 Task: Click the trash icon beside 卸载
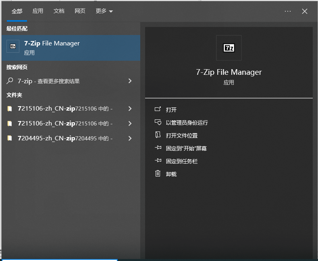coord(158,173)
